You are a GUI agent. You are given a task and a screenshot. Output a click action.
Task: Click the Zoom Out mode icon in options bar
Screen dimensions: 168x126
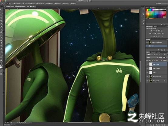click(10, 4)
